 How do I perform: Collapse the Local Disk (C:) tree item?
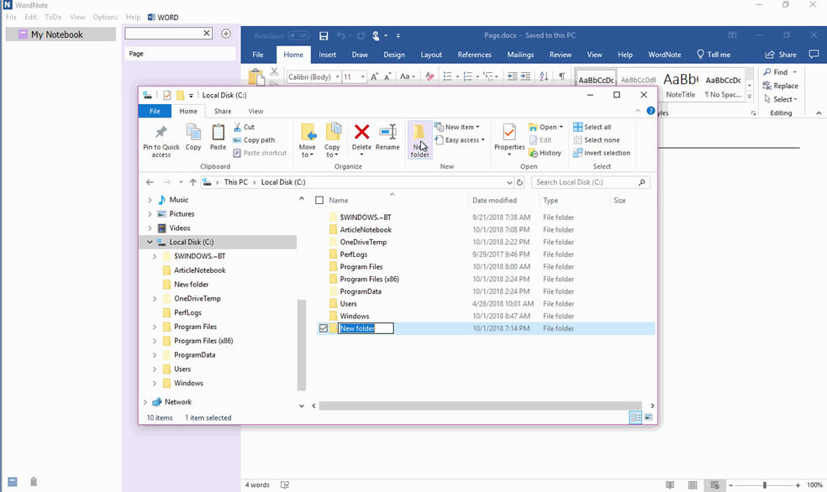pyautogui.click(x=149, y=241)
